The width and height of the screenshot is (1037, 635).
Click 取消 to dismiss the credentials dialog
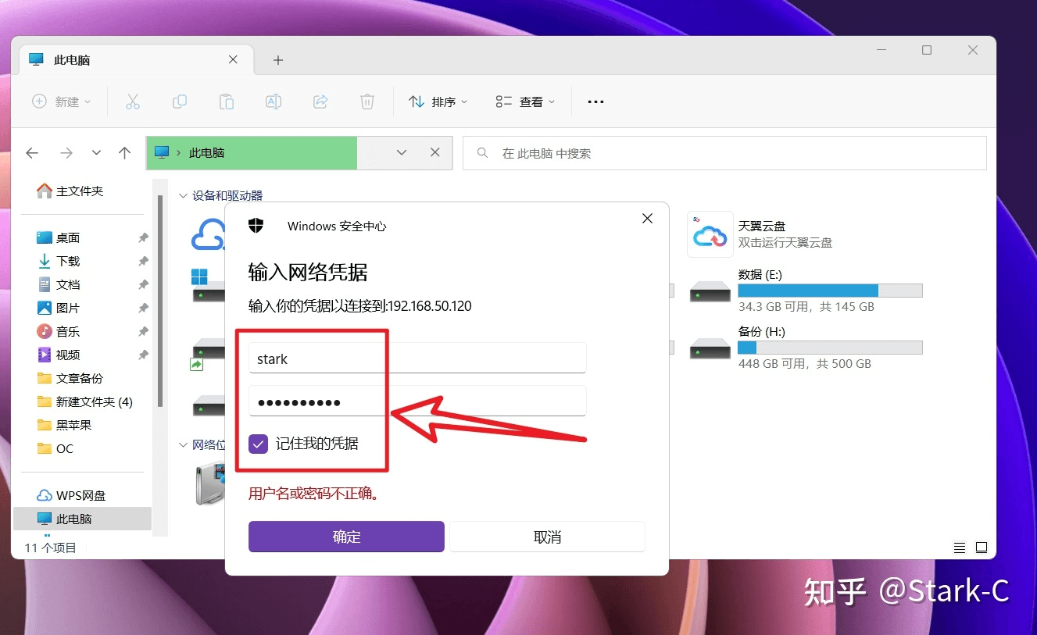point(546,537)
